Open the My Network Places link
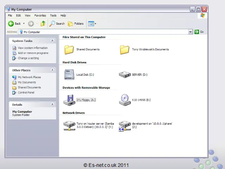This screenshot has width=225, height=169. click(x=29, y=77)
